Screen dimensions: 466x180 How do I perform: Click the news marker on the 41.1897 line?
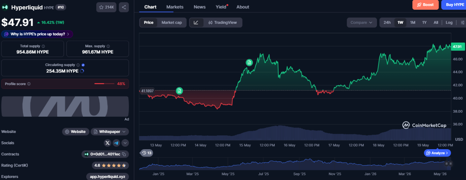coord(179,91)
